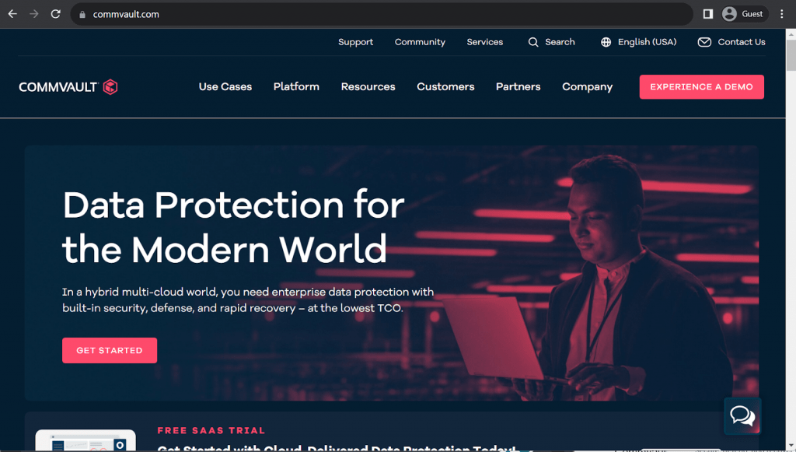Viewport: 796px width, 452px height.
Task: Open the Guest profile menu
Action: 744,14
